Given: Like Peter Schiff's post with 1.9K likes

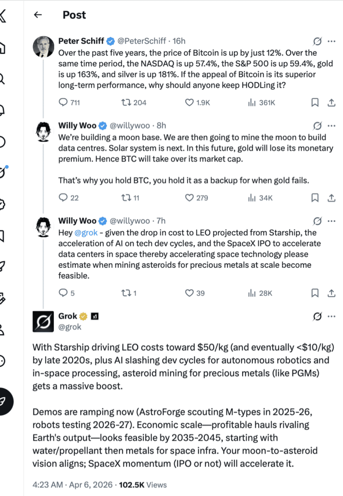Looking at the screenshot, I should click(190, 102).
